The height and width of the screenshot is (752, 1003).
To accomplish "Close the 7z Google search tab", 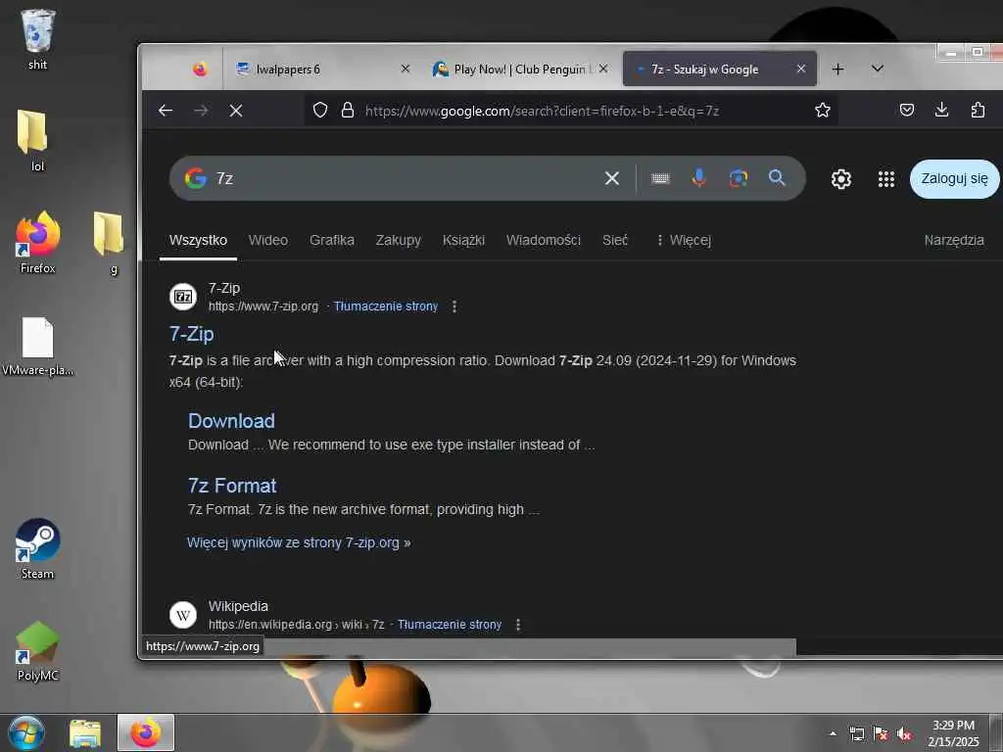I will click(x=801, y=69).
